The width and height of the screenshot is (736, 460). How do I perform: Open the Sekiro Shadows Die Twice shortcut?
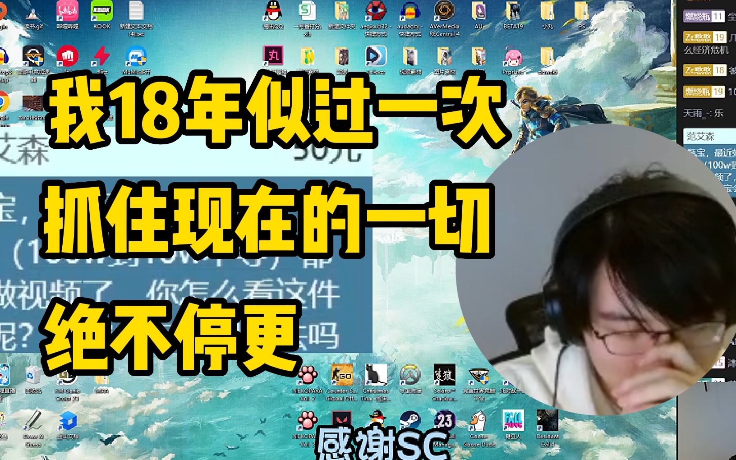pyautogui.click(x=444, y=375)
